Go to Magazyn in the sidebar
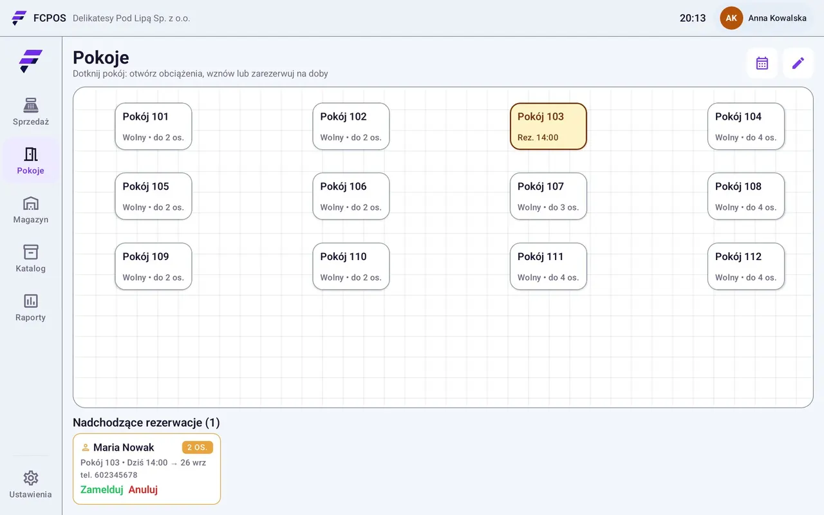Screen dimensions: 824x515 (31, 210)
